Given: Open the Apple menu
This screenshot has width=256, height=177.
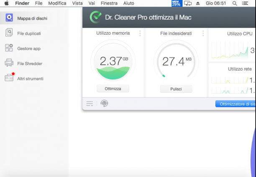Looking at the screenshot, I should (7, 3).
